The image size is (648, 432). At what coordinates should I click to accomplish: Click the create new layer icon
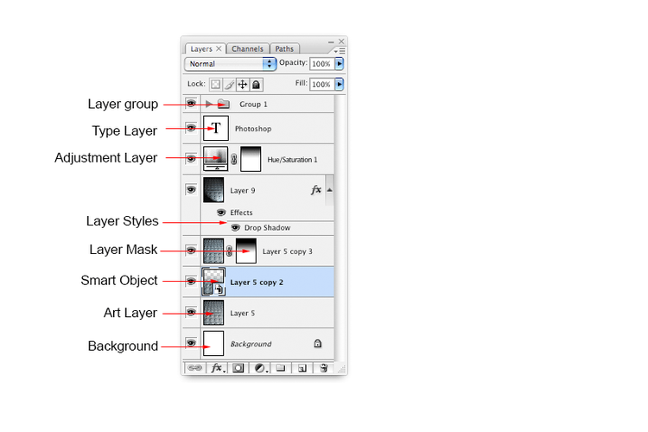point(302,367)
